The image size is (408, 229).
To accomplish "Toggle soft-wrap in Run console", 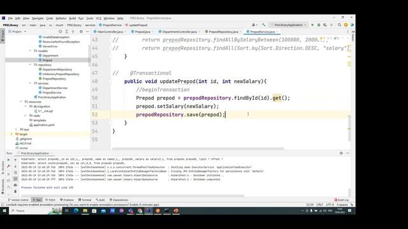I will click(x=15, y=172).
